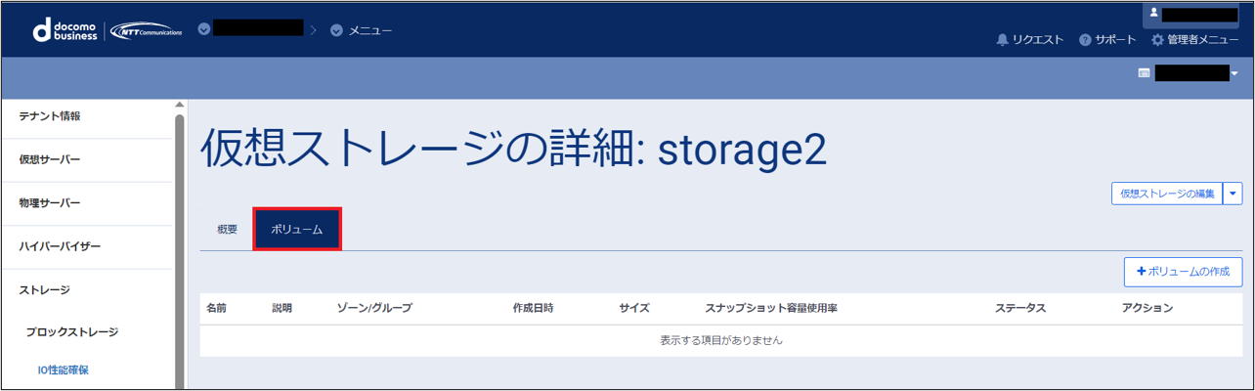Click the NTT Communications logo
1255x391 pixels.
(x=146, y=29)
